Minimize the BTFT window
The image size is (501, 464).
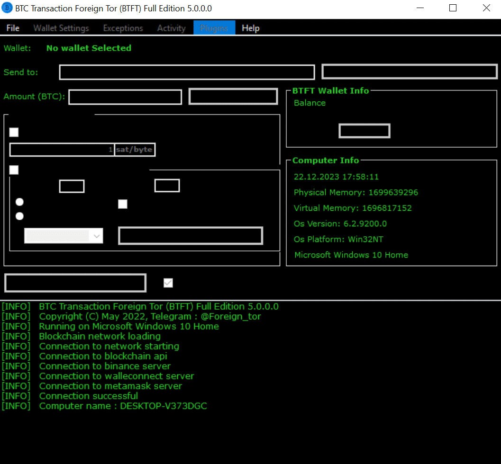point(420,8)
